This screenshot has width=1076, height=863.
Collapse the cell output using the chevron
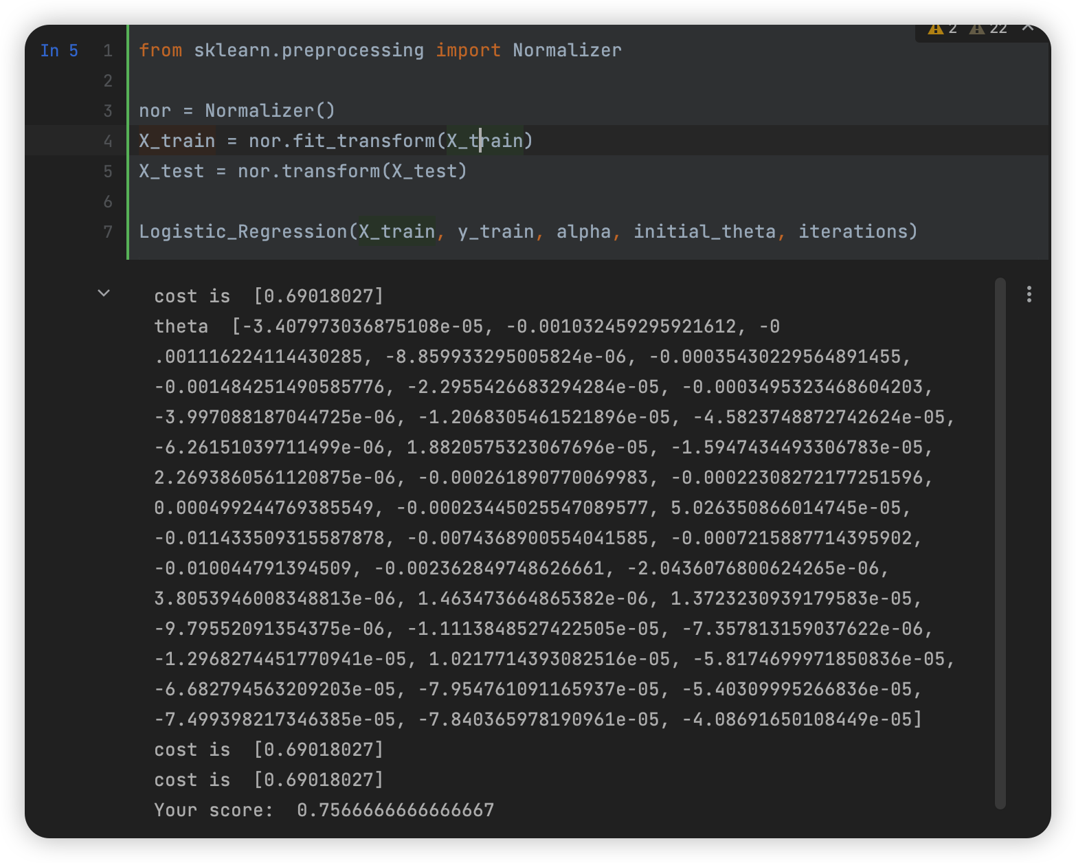pos(104,293)
